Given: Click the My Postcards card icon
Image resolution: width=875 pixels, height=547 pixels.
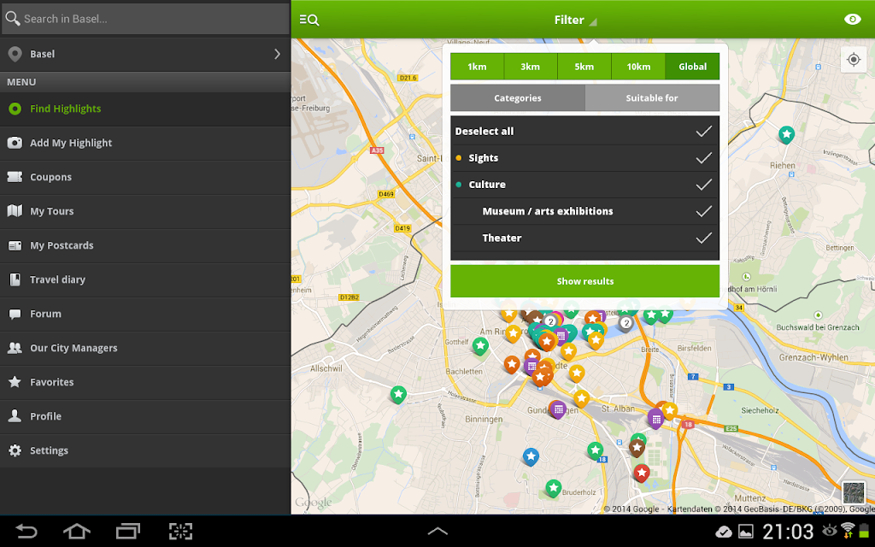Looking at the screenshot, I should pos(15,245).
